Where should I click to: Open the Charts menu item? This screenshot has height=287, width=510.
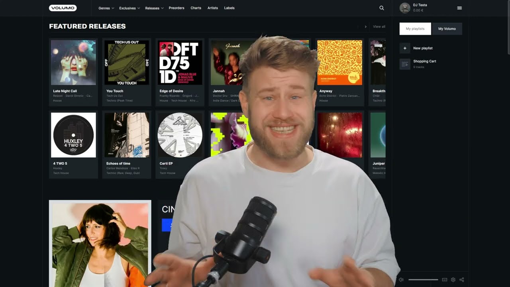click(x=196, y=8)
